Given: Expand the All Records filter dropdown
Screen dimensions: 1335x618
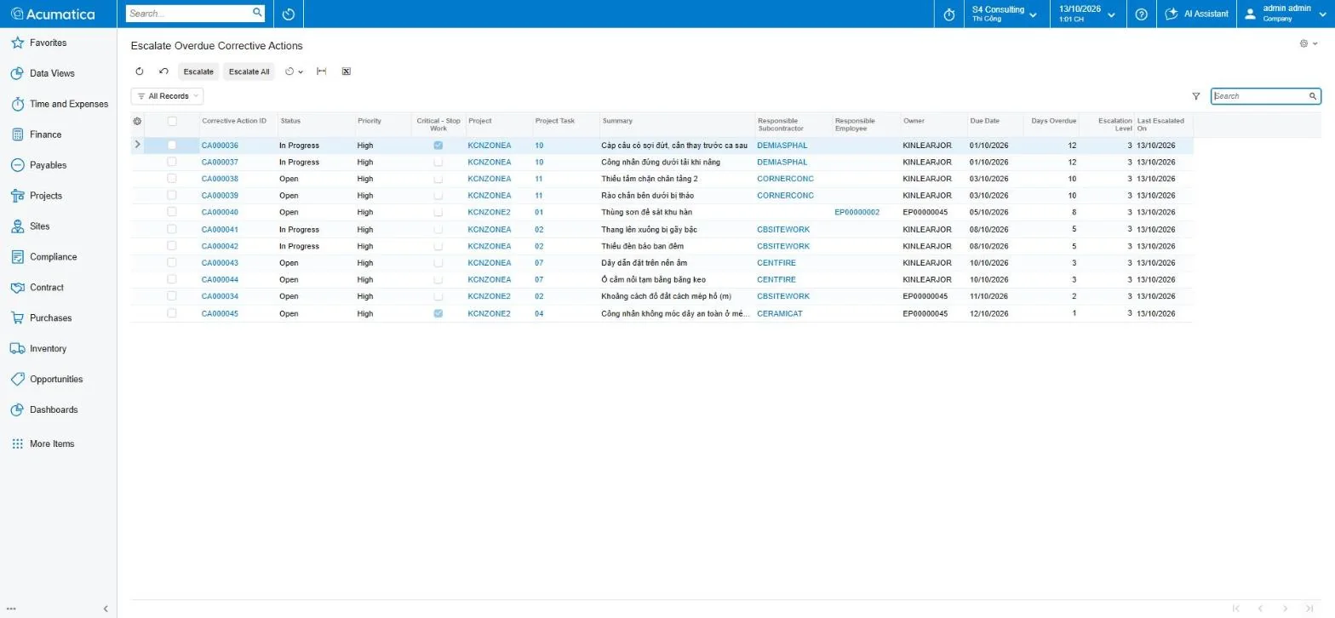Looking at the screenshot, I should 167,96.
